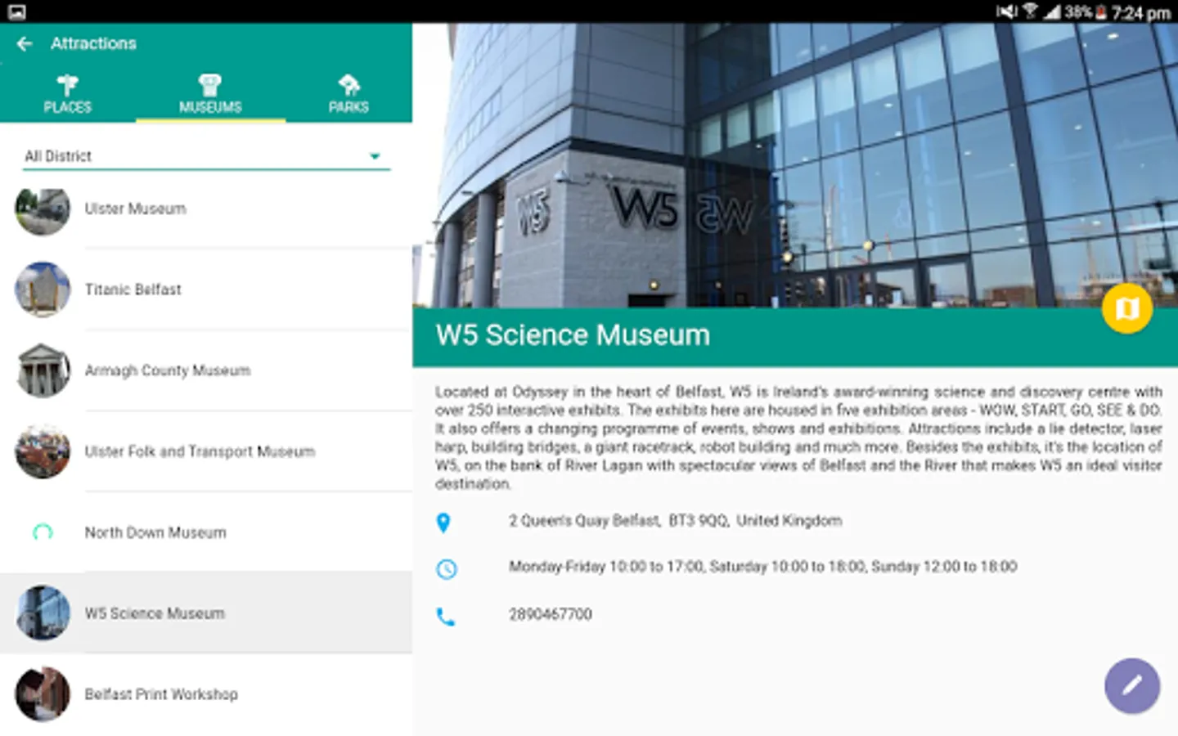This screenshot has width=1178, height=736.
Task: Click the W5 building header photo
Action: click(x=795, y=165)
